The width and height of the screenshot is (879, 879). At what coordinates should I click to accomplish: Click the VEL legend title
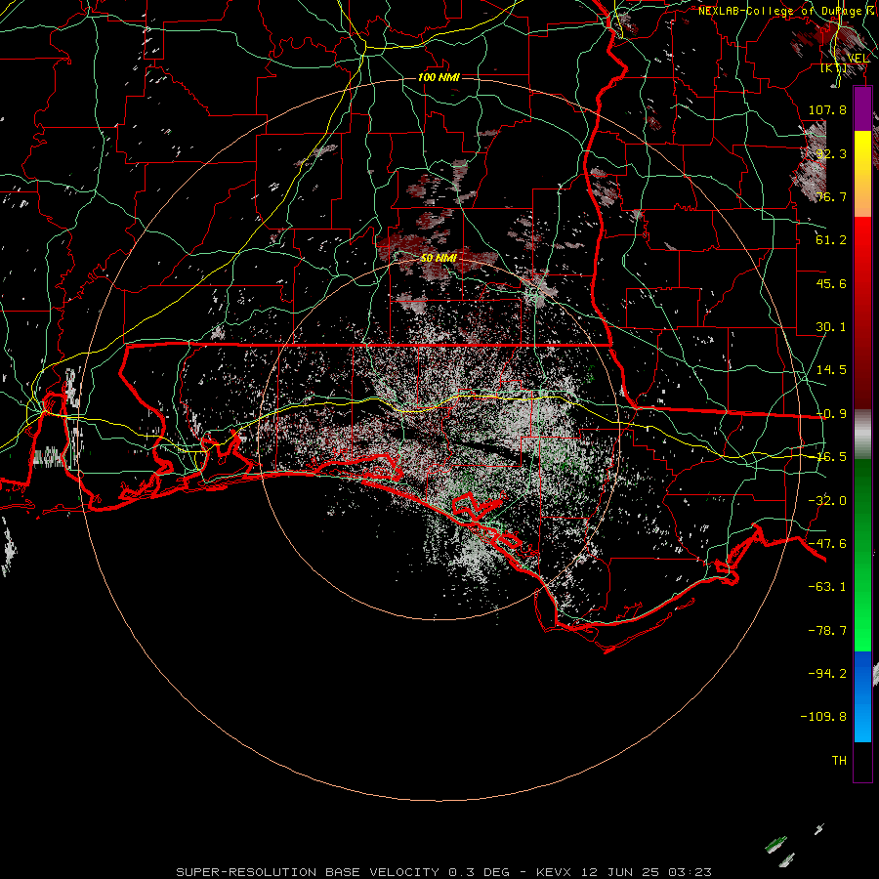[858, 59]
